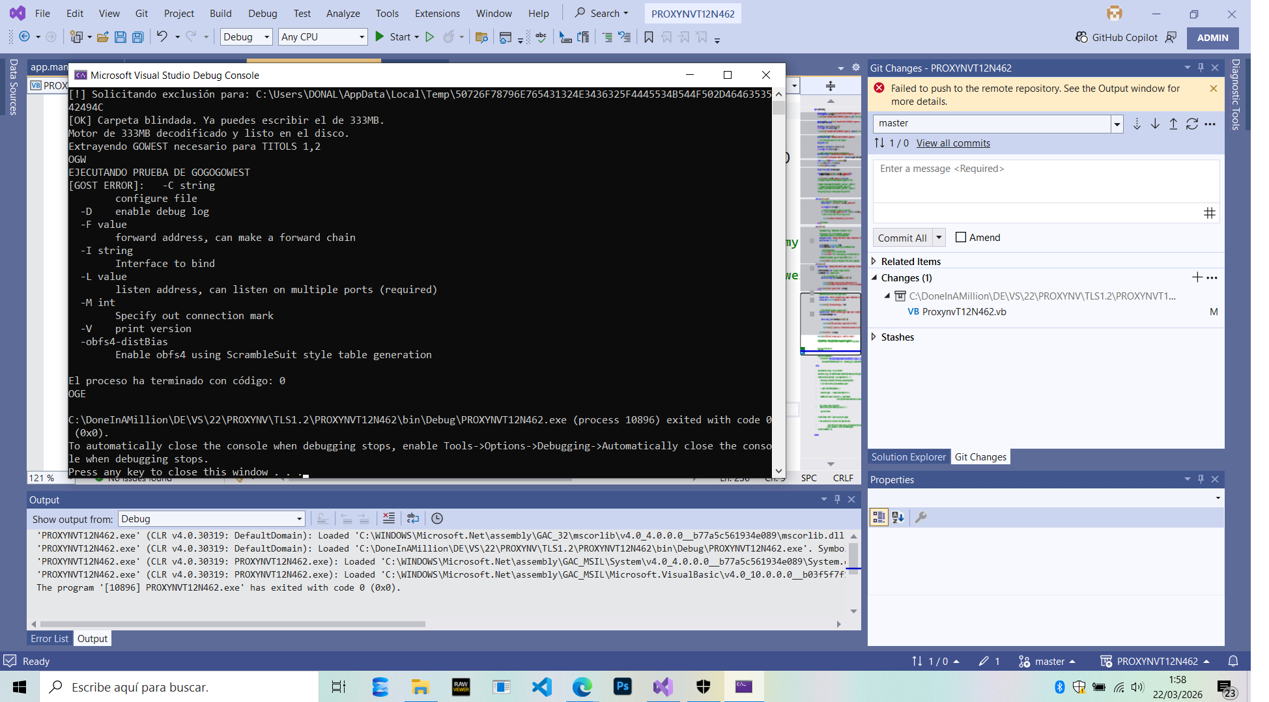Pull changes from master branch
Viewport: 1269px width, 702px height.
pyautogui.click(x=1155, y=124)
